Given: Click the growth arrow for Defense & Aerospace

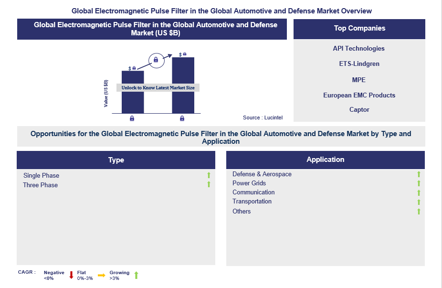Looking at the screenshot, I should (419, 174).
